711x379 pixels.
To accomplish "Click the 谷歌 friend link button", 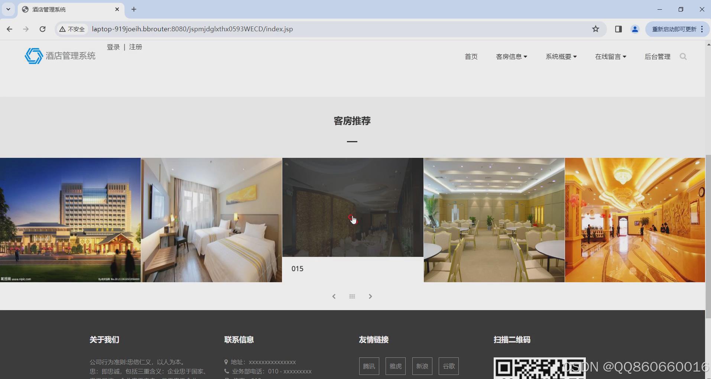I will pos(448,366).
